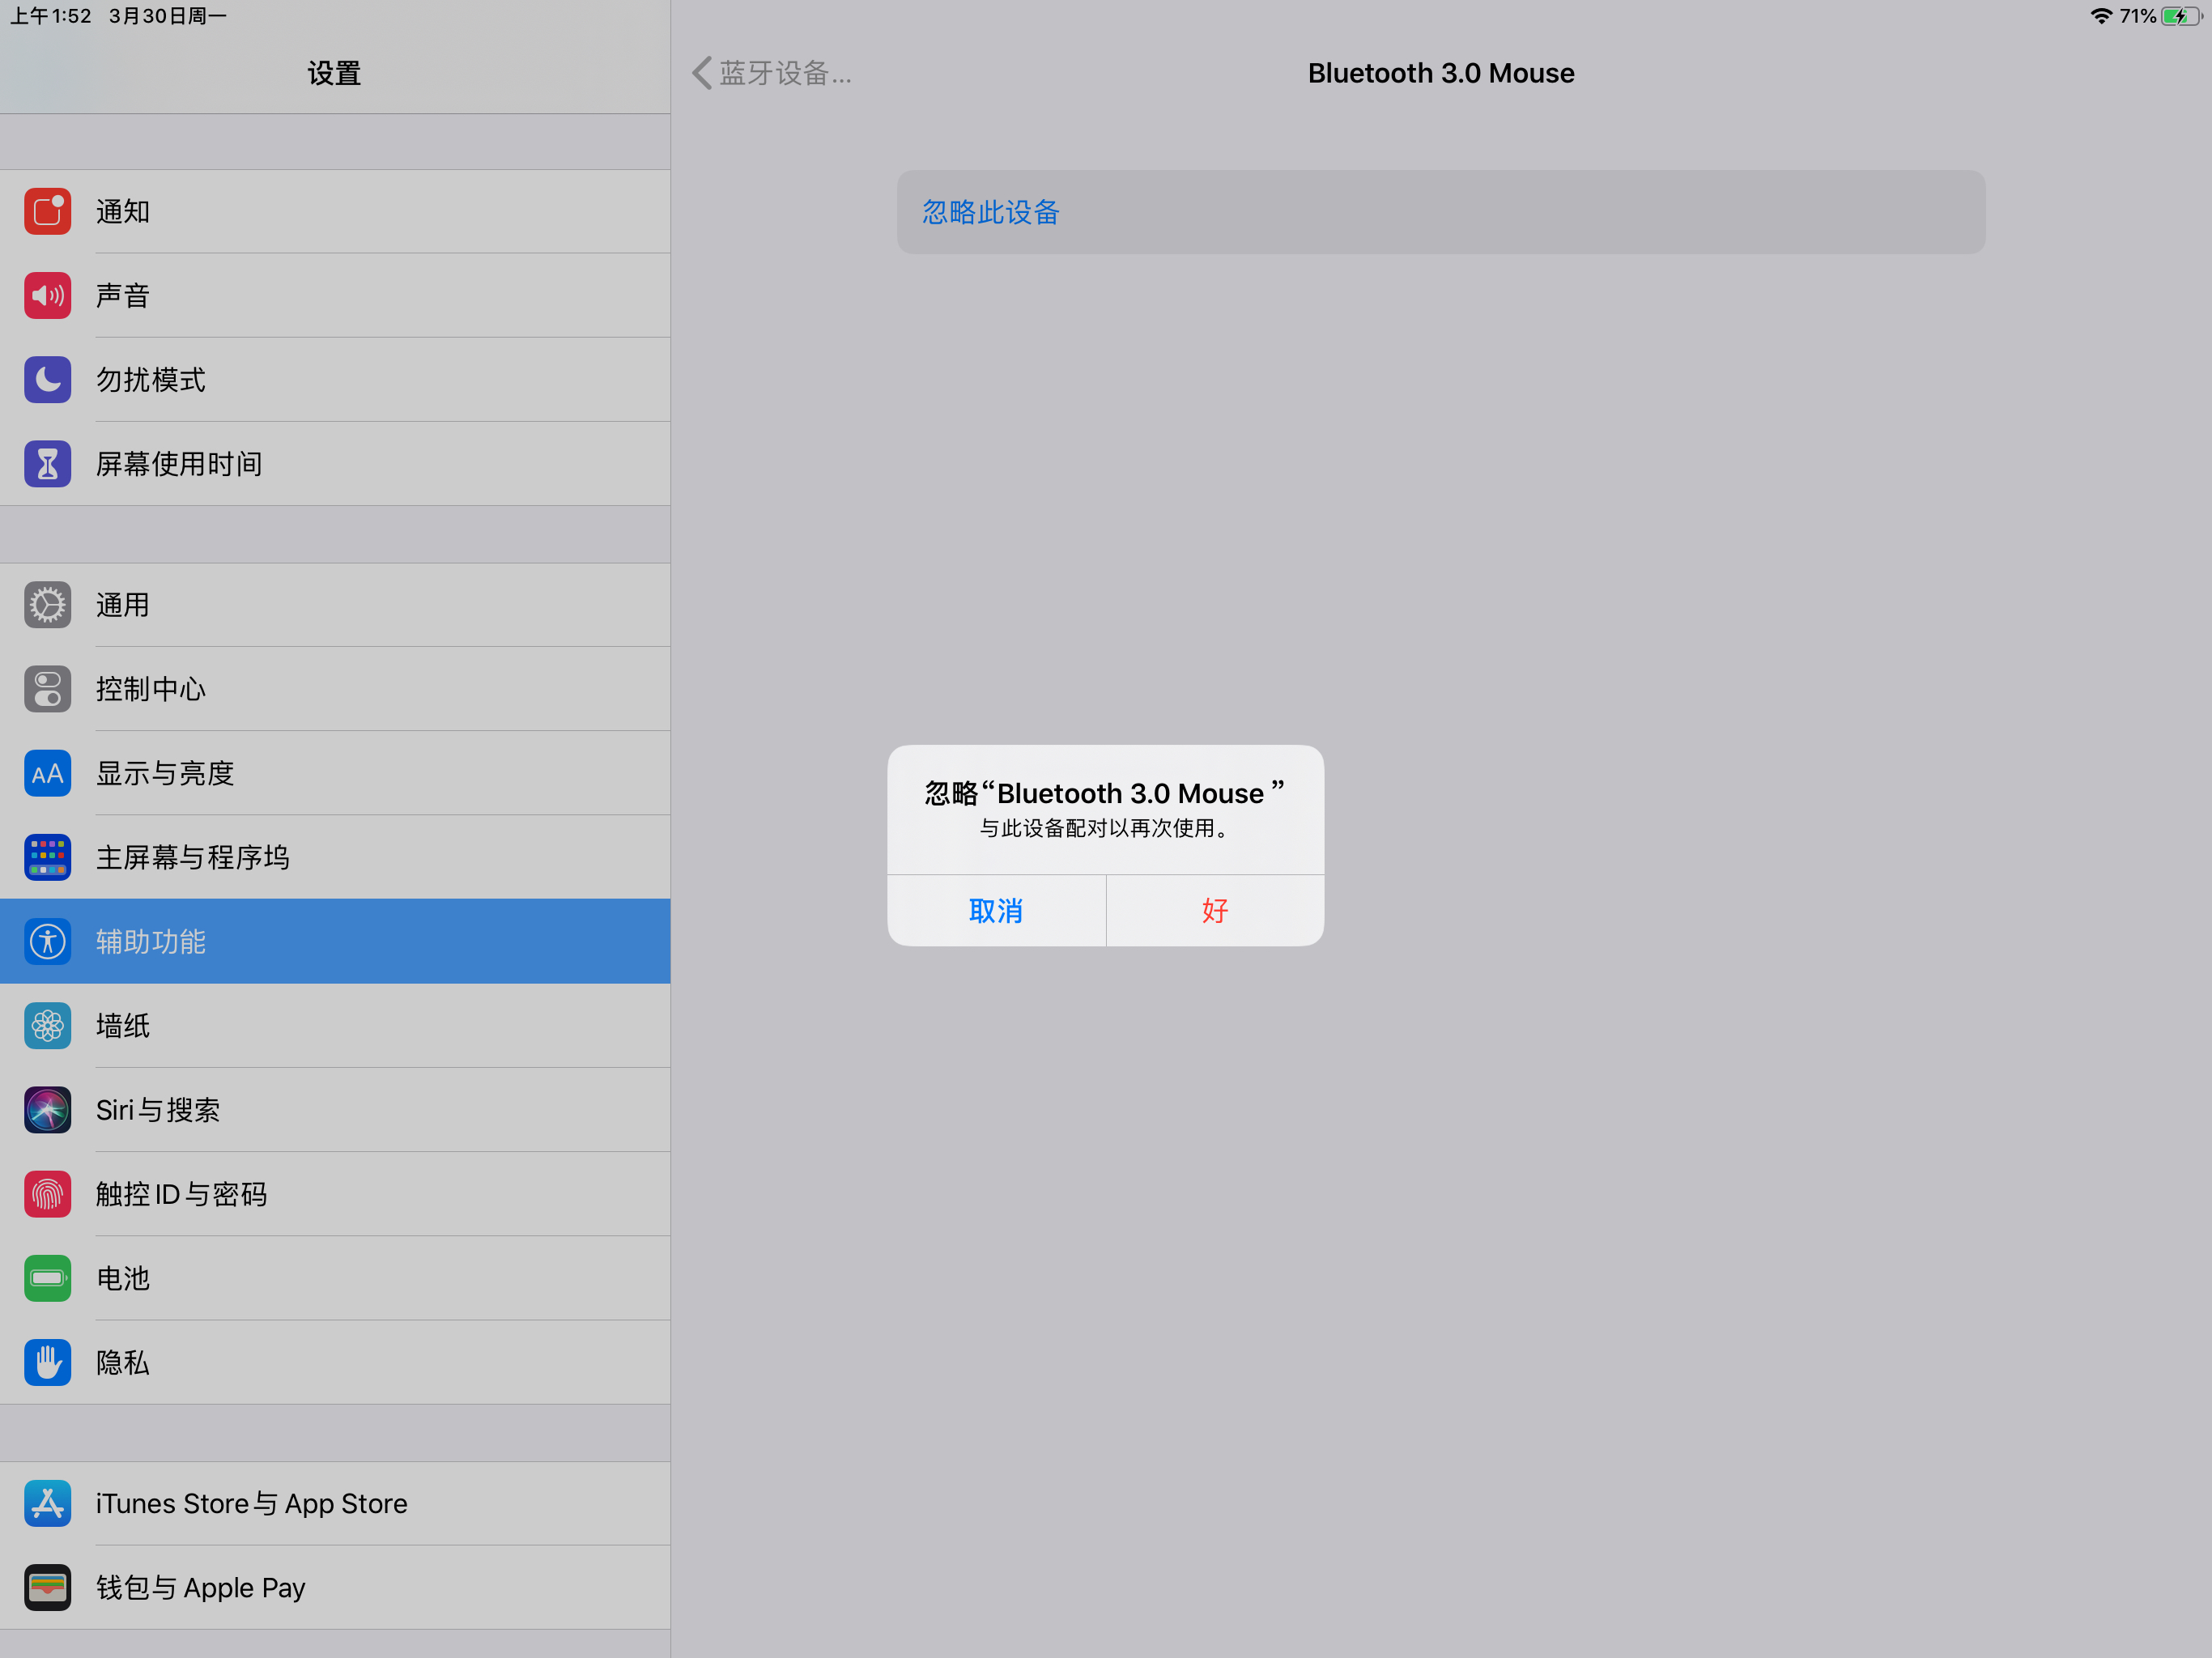Image resolution: width=2212 pixels, height=1658 pixels.
Task: Open 隐私 settings
Action: [x=335, y=1362]
